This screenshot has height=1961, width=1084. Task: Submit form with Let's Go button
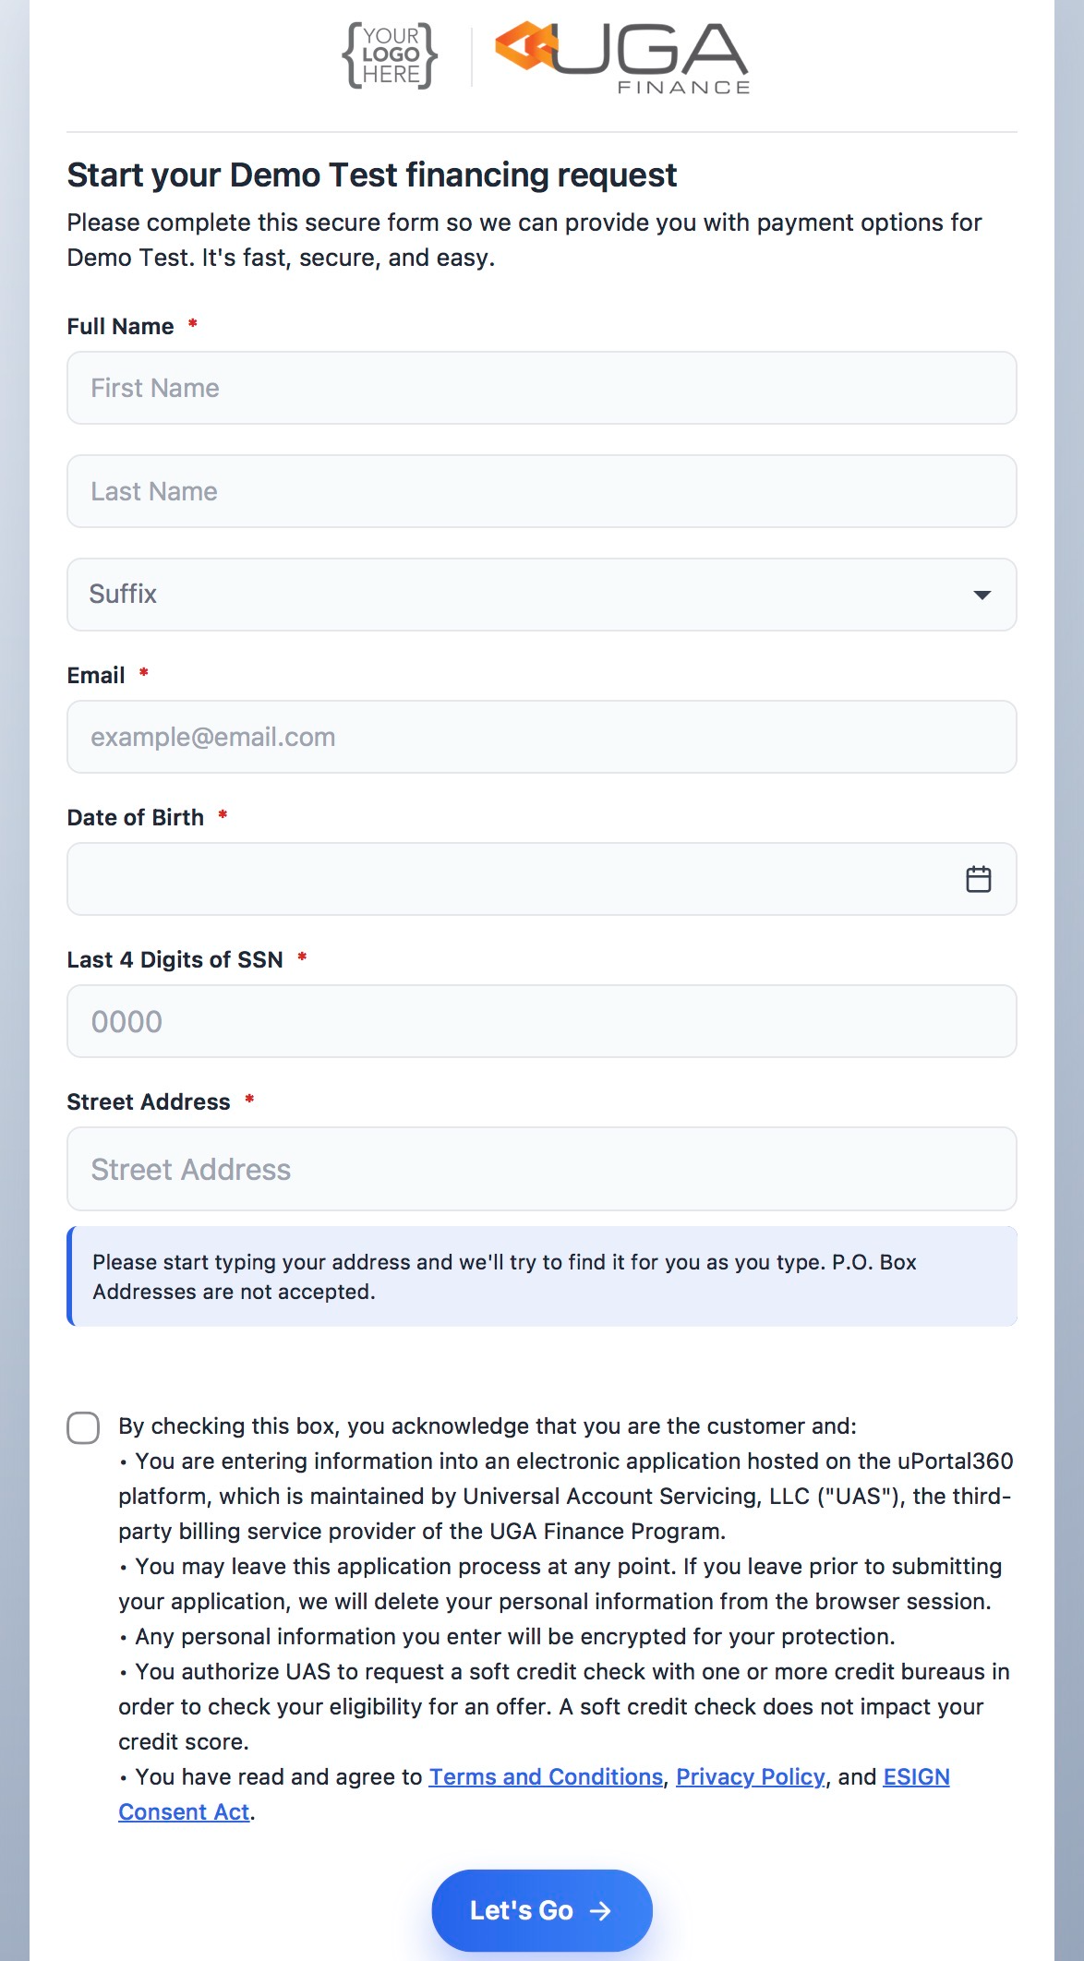tap(542, 1910)
